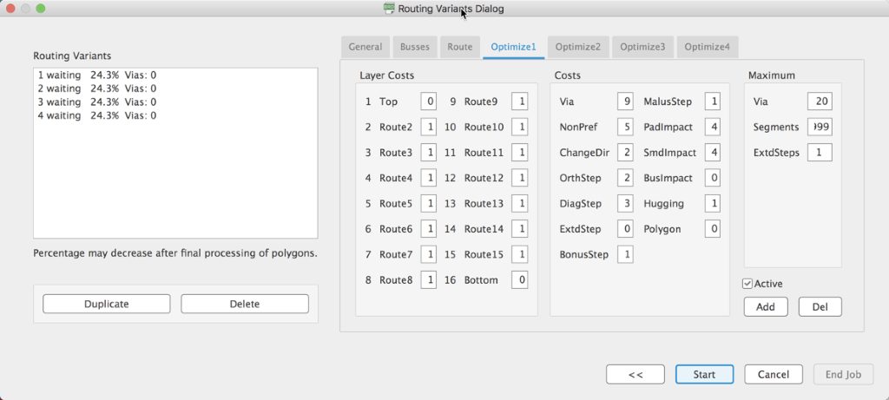Screen dimensions: 889x400
Task: Go to the Optimize4 tab
Action: [x=707, y=47]
